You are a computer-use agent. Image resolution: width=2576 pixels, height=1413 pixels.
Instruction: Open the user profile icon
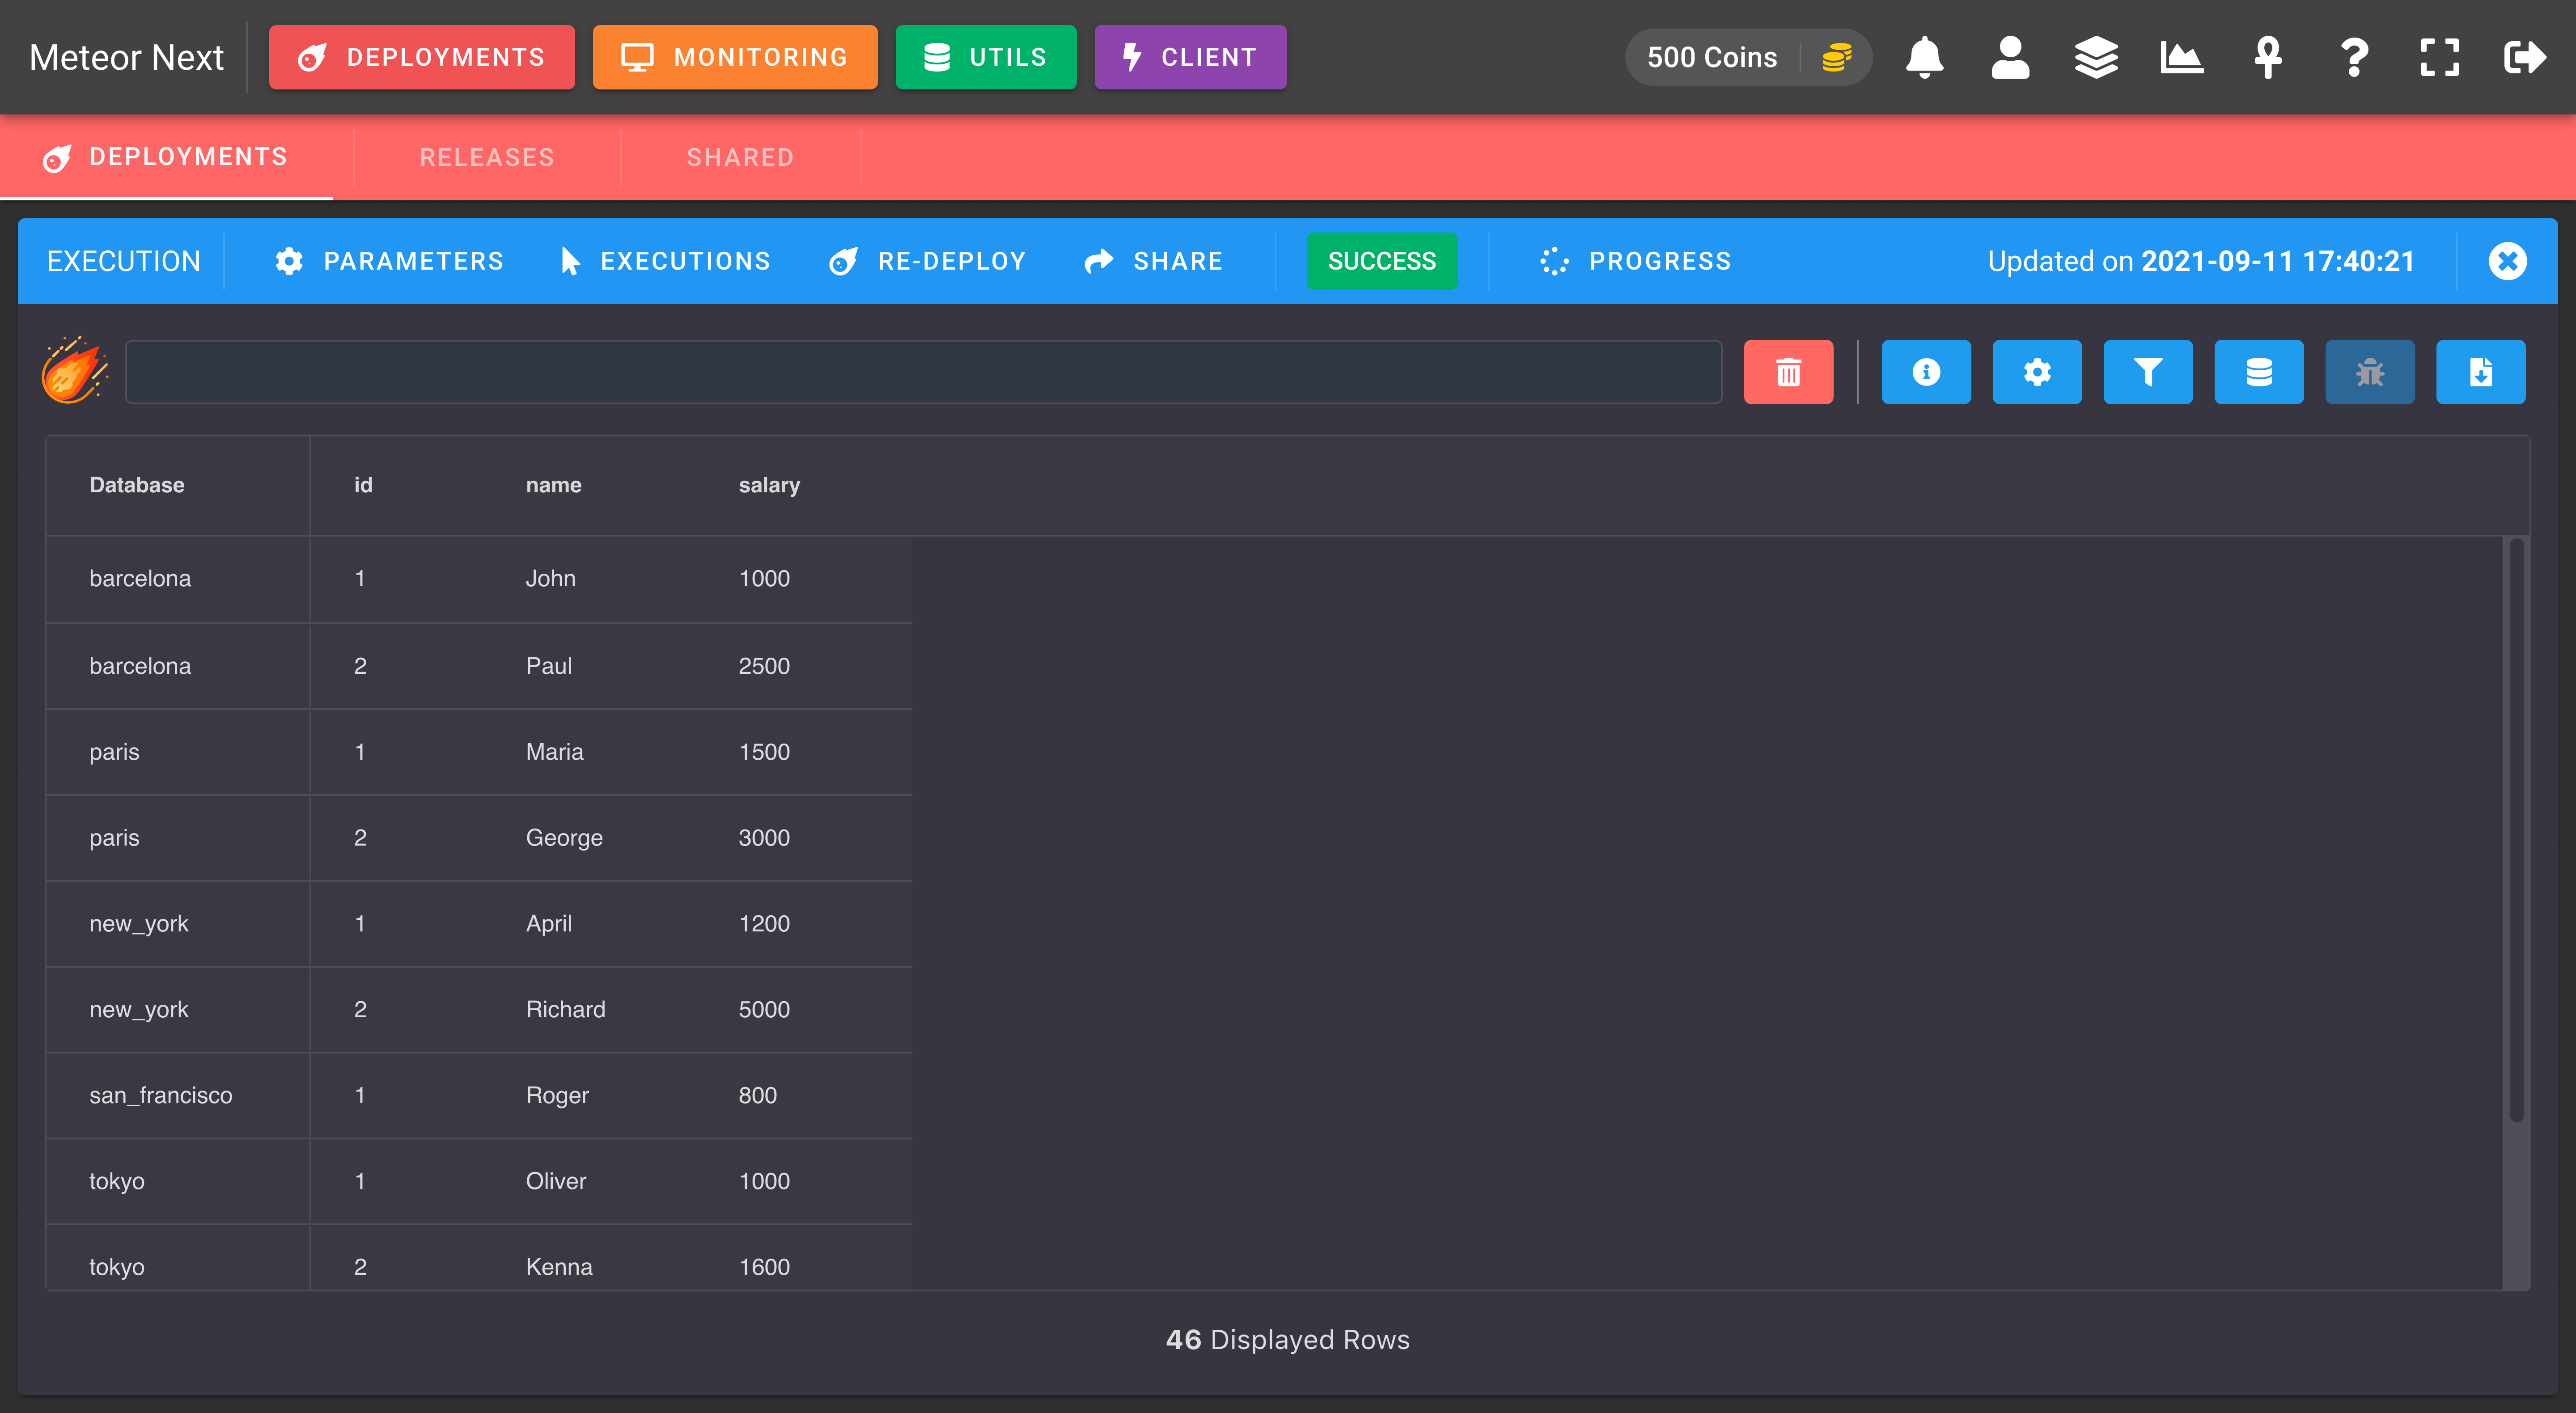2010,57
